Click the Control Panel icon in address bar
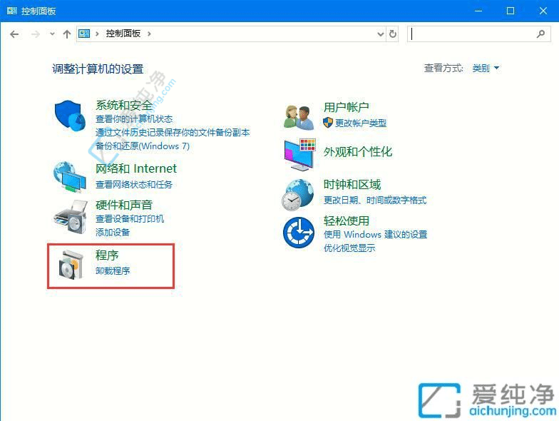 tap(84, 34)
